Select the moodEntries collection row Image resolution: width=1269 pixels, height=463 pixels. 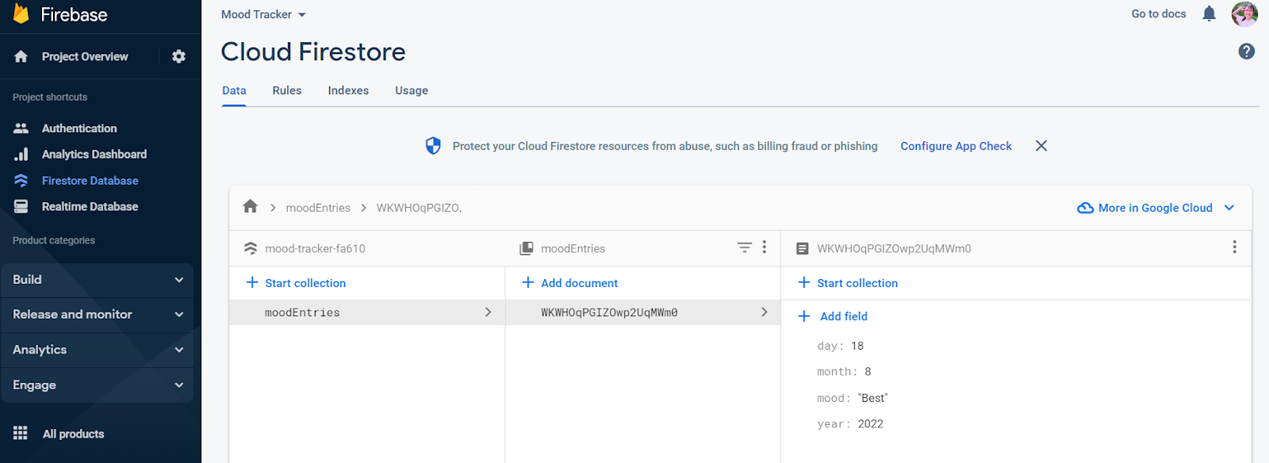point(366,312)
